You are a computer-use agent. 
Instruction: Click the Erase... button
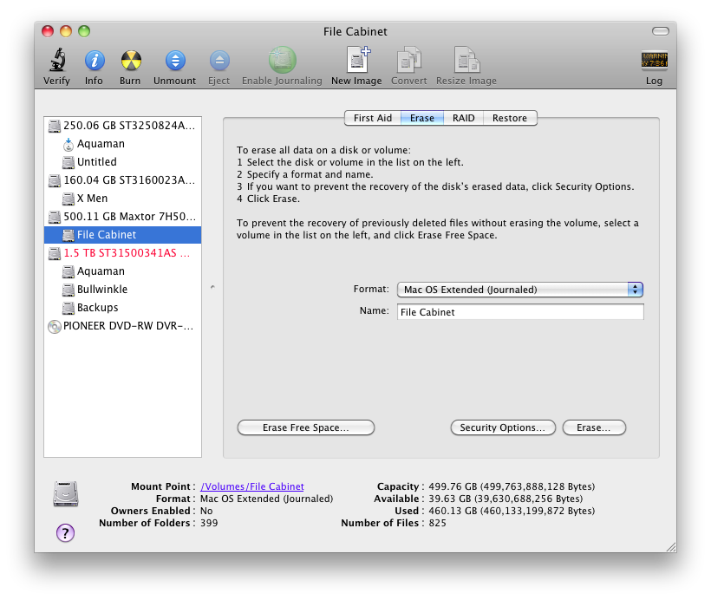tap(594, 427)
